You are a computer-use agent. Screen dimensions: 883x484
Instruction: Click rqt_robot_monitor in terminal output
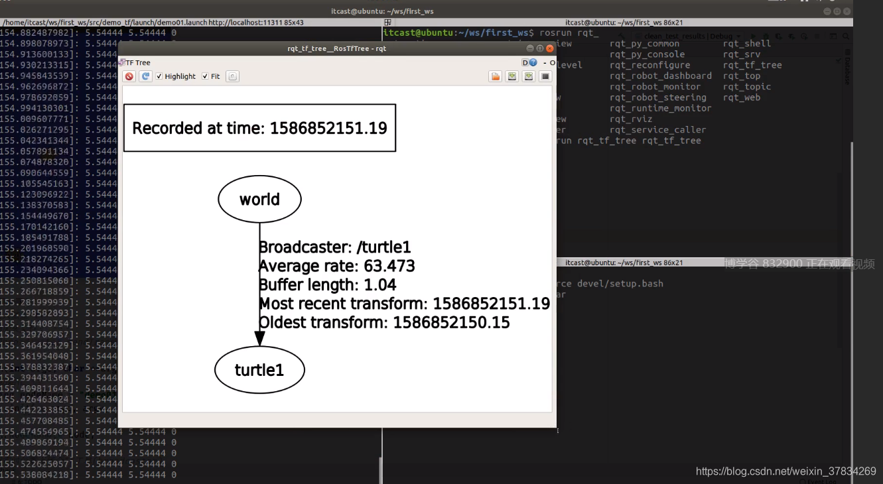click(x=655, y=87)
